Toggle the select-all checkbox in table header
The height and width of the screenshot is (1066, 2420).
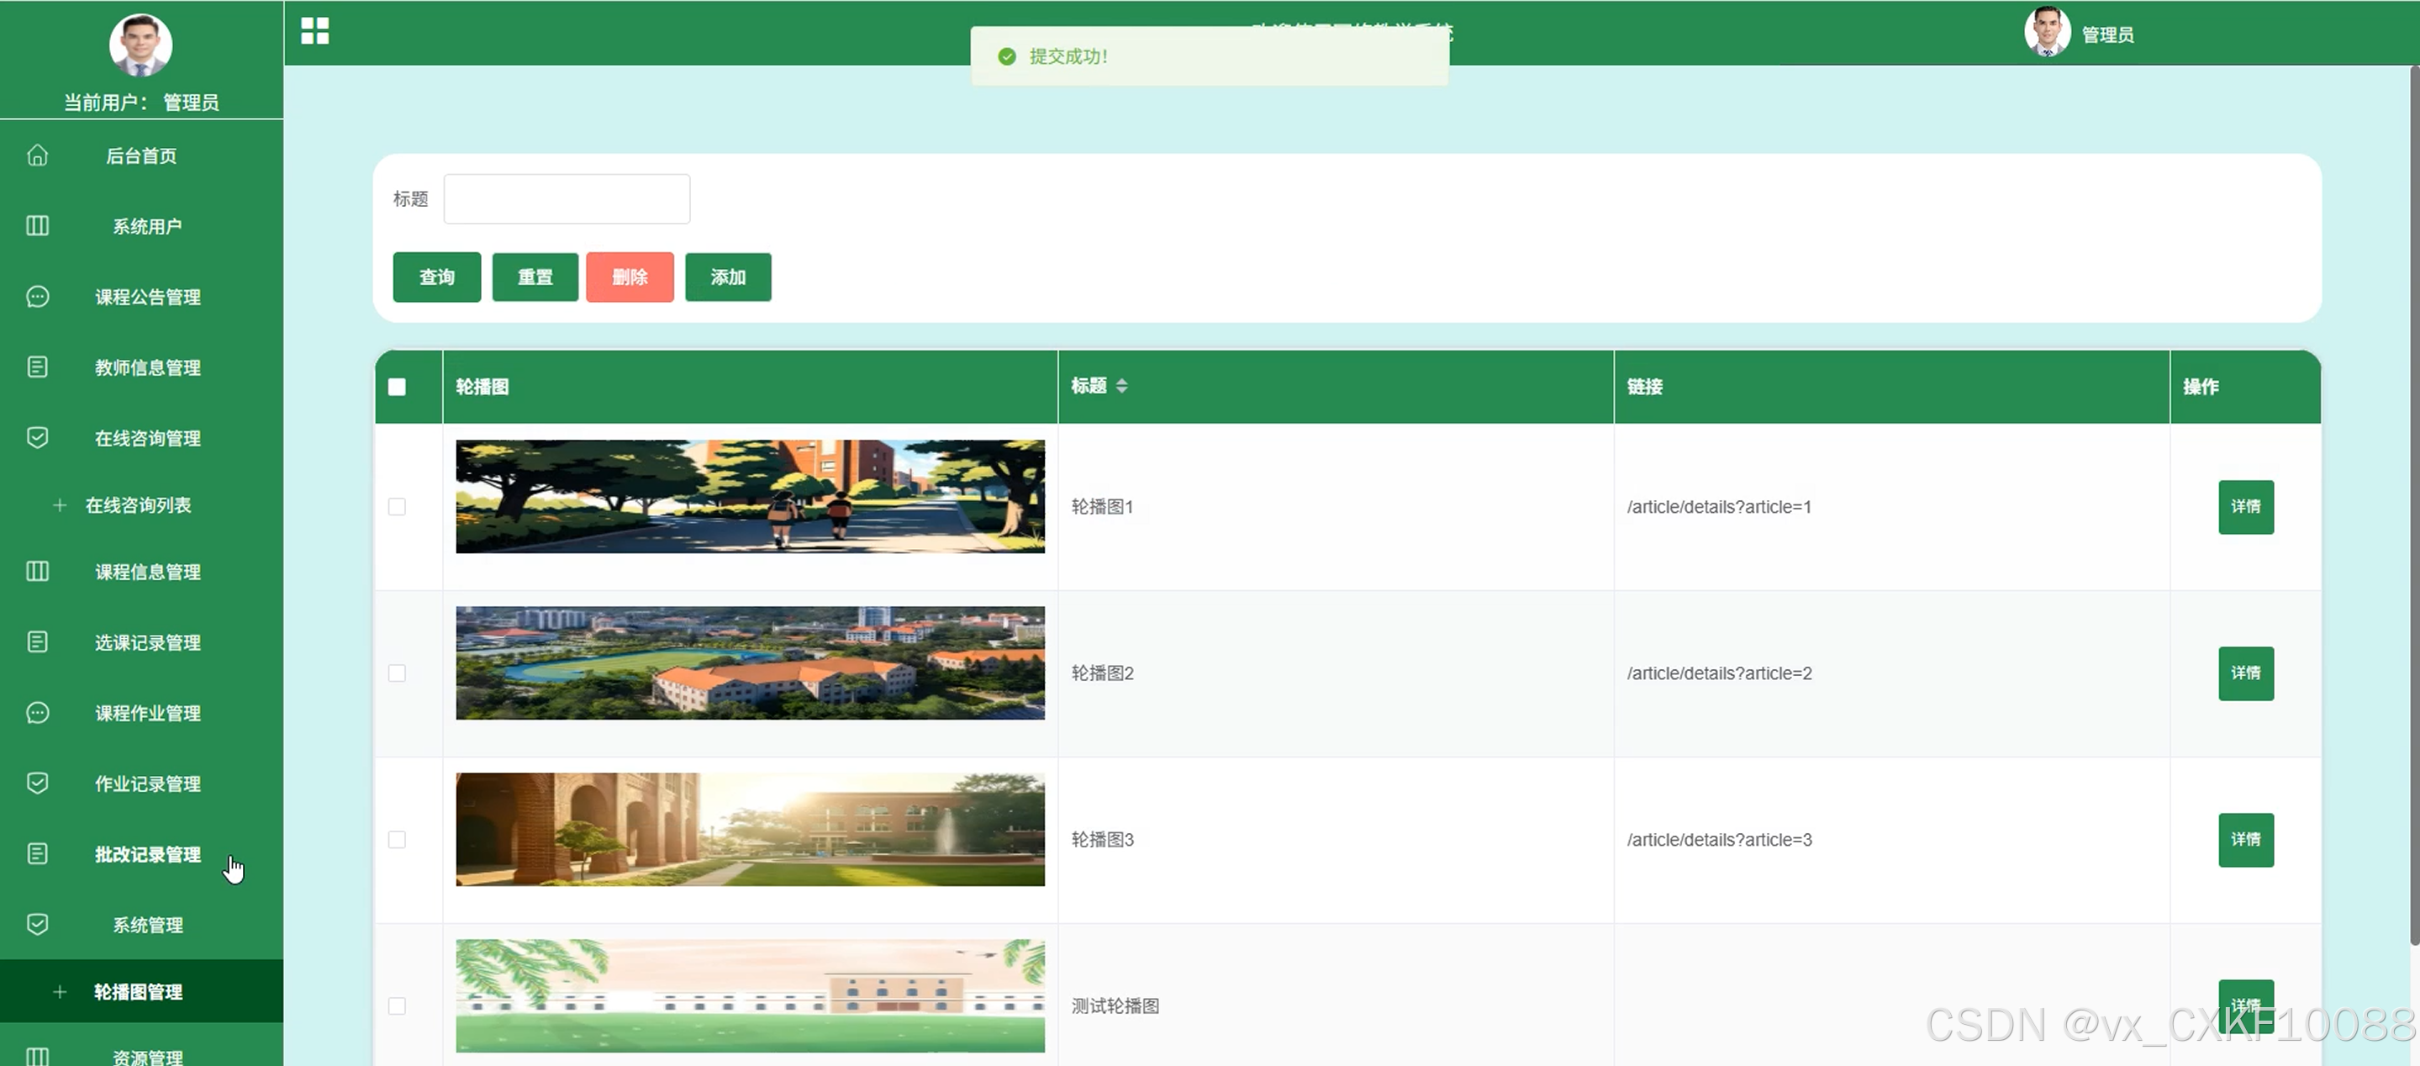coord(397,387)
